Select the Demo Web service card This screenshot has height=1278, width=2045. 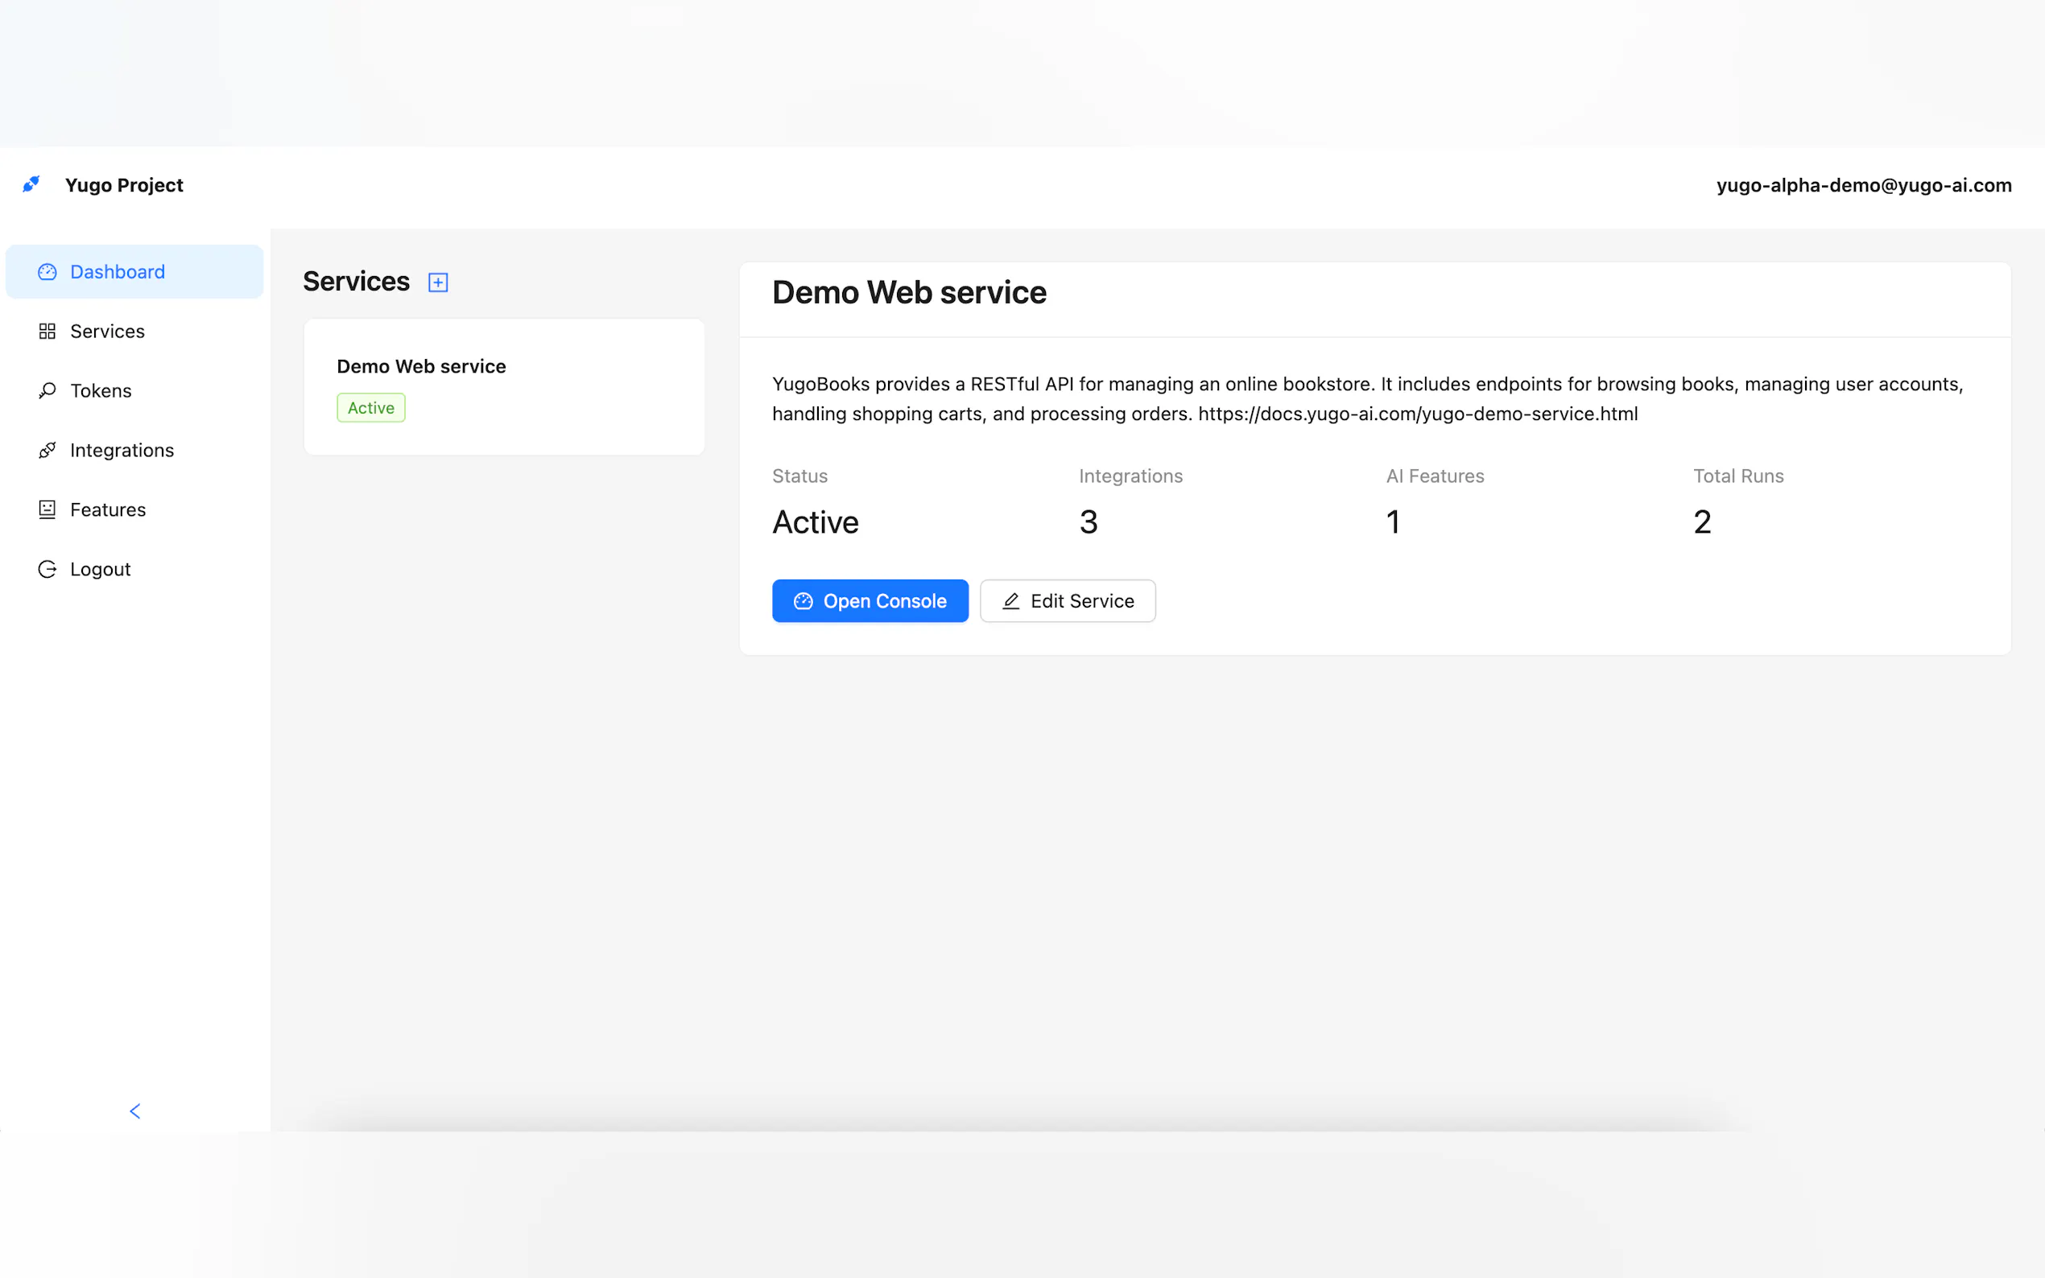(504, 386)
